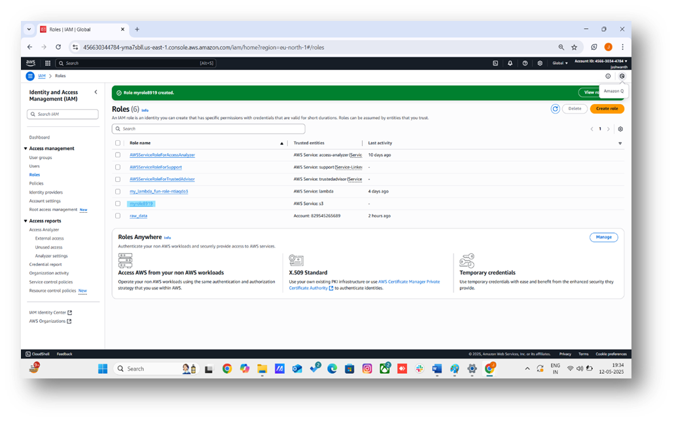Check my_lambda_fun-role row checkbox
The height and width of the screenshot is (421, 674).
click(x=118, y=191)
